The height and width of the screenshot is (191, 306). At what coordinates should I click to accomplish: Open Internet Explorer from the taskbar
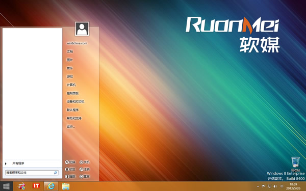pos(51,186)
